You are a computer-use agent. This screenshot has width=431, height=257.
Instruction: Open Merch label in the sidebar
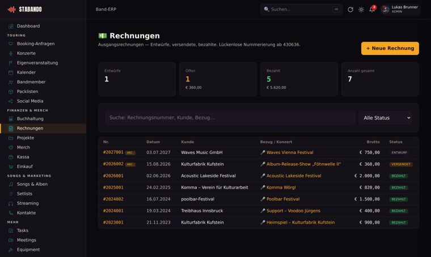click(x=23, y=148)
